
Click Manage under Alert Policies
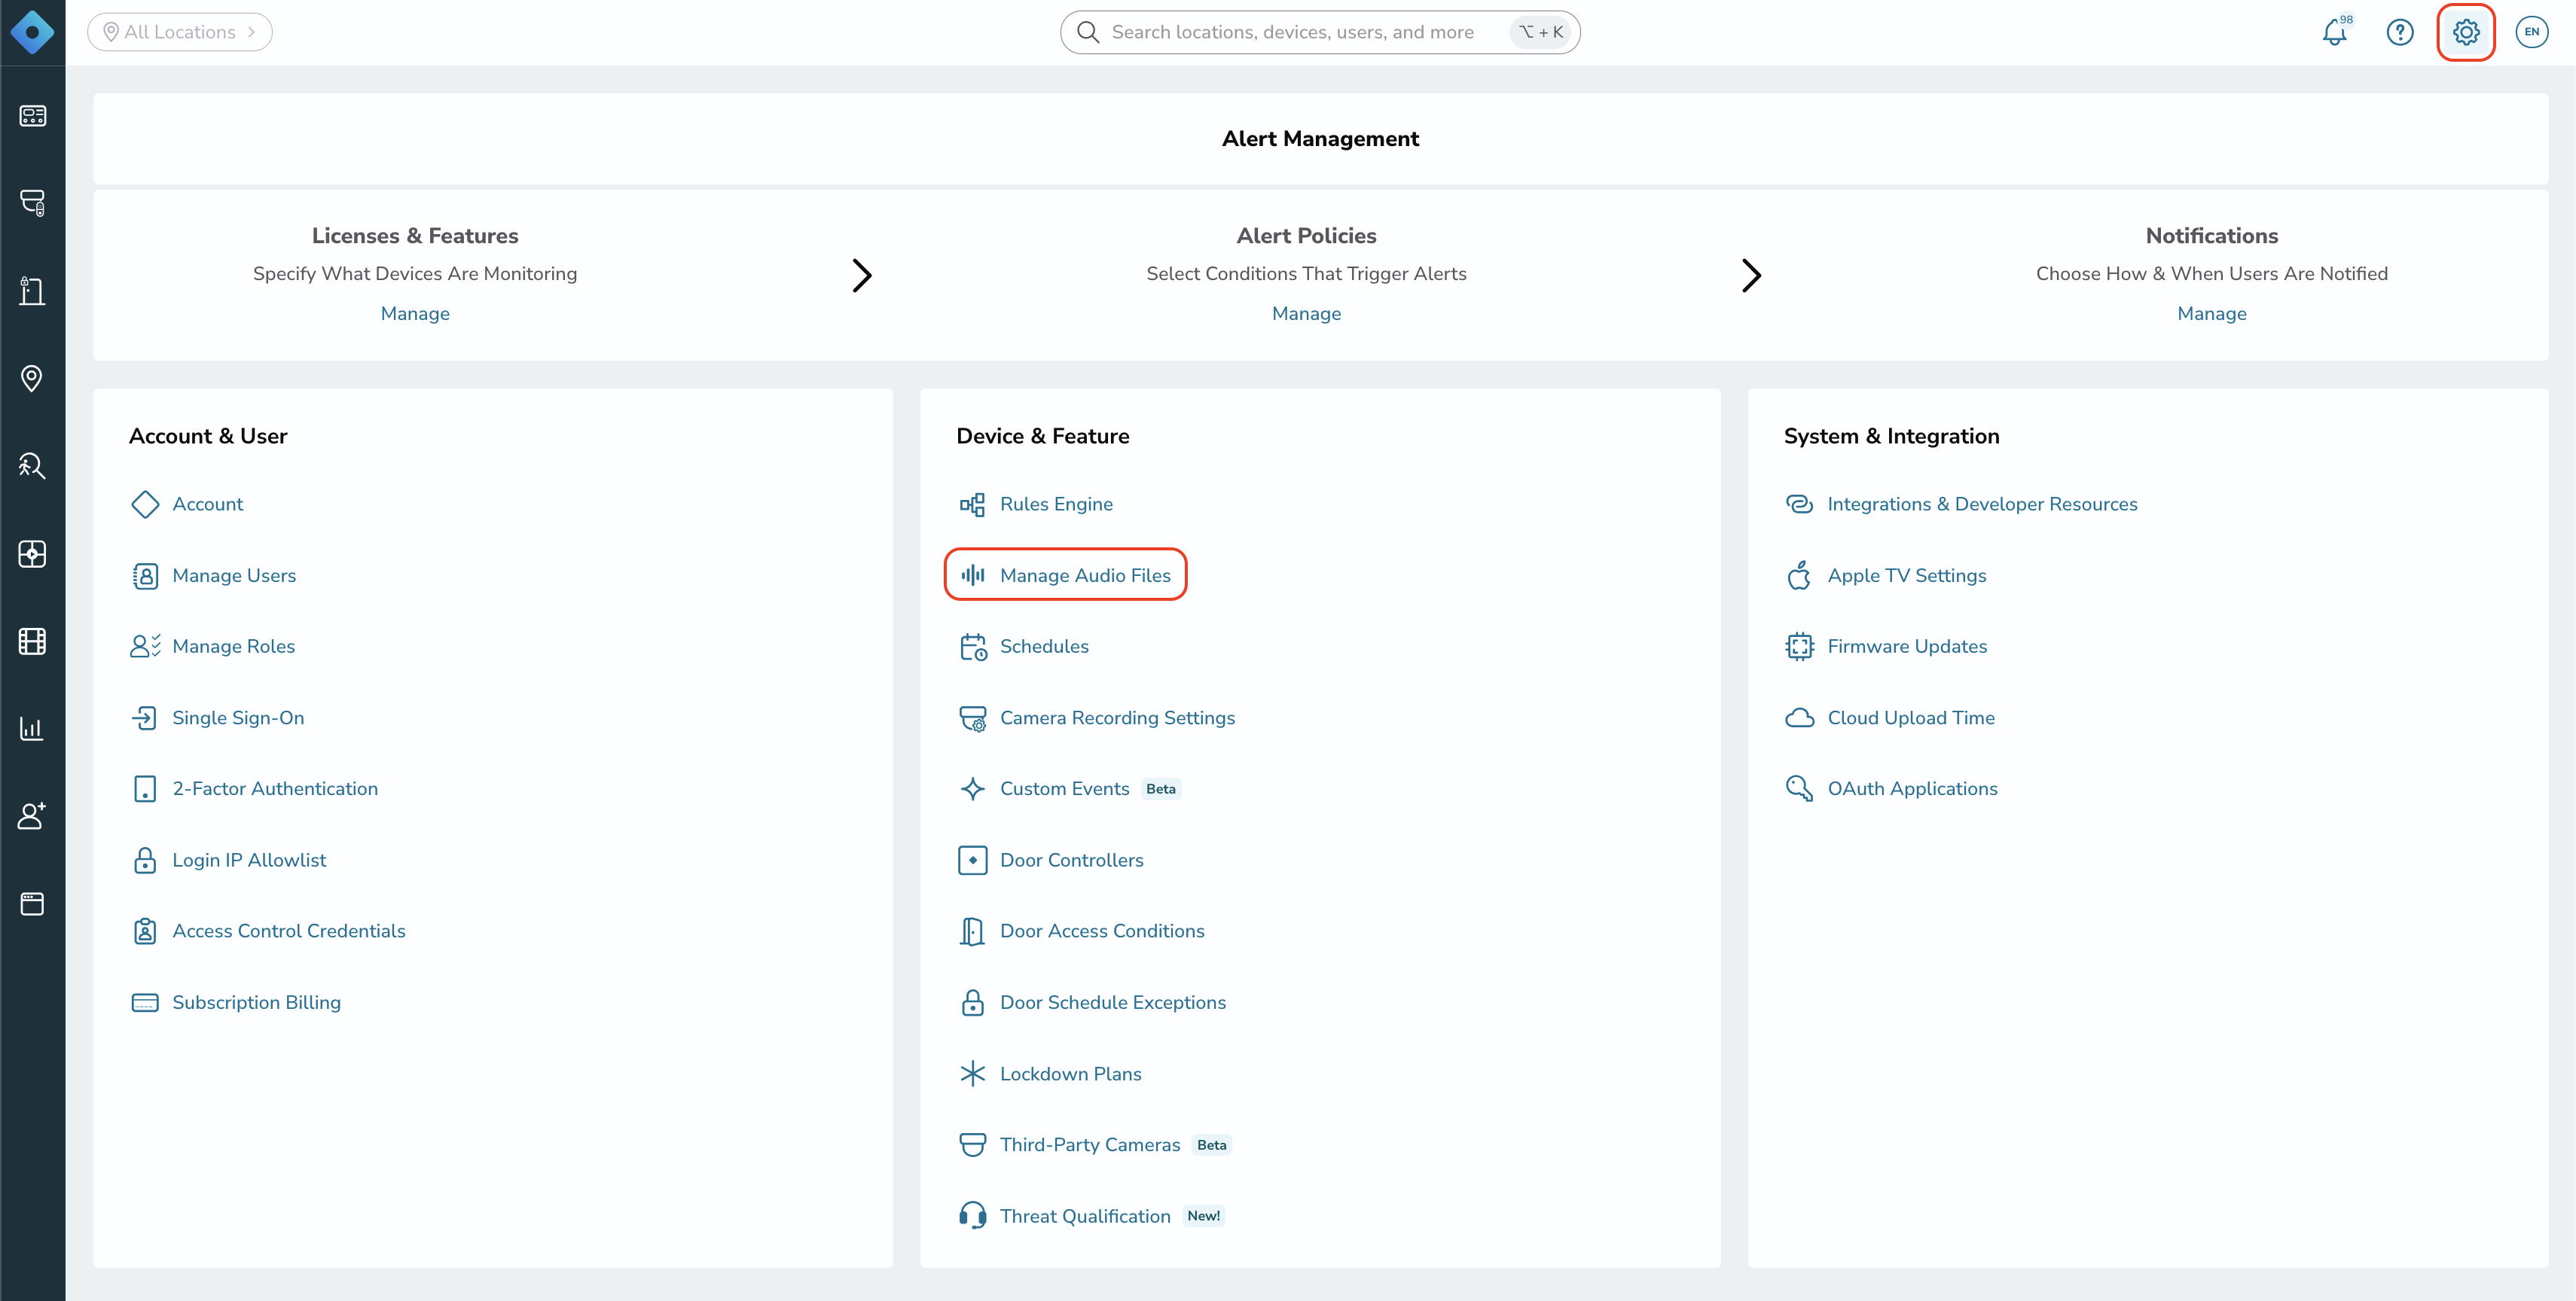click(x=1306, y=314)
